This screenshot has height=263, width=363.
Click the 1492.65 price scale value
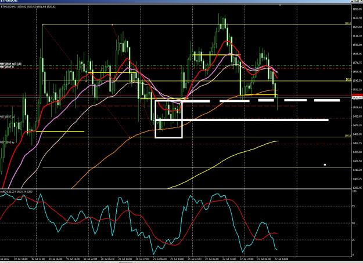(357, 116)
